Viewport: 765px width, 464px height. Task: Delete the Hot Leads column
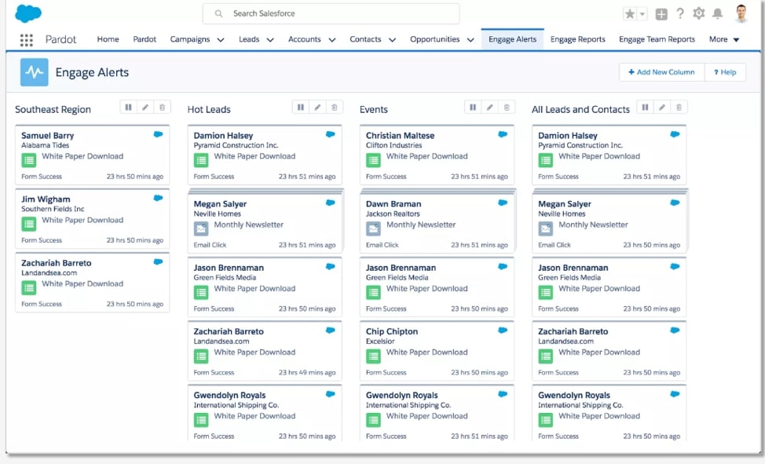pos(335,108)
